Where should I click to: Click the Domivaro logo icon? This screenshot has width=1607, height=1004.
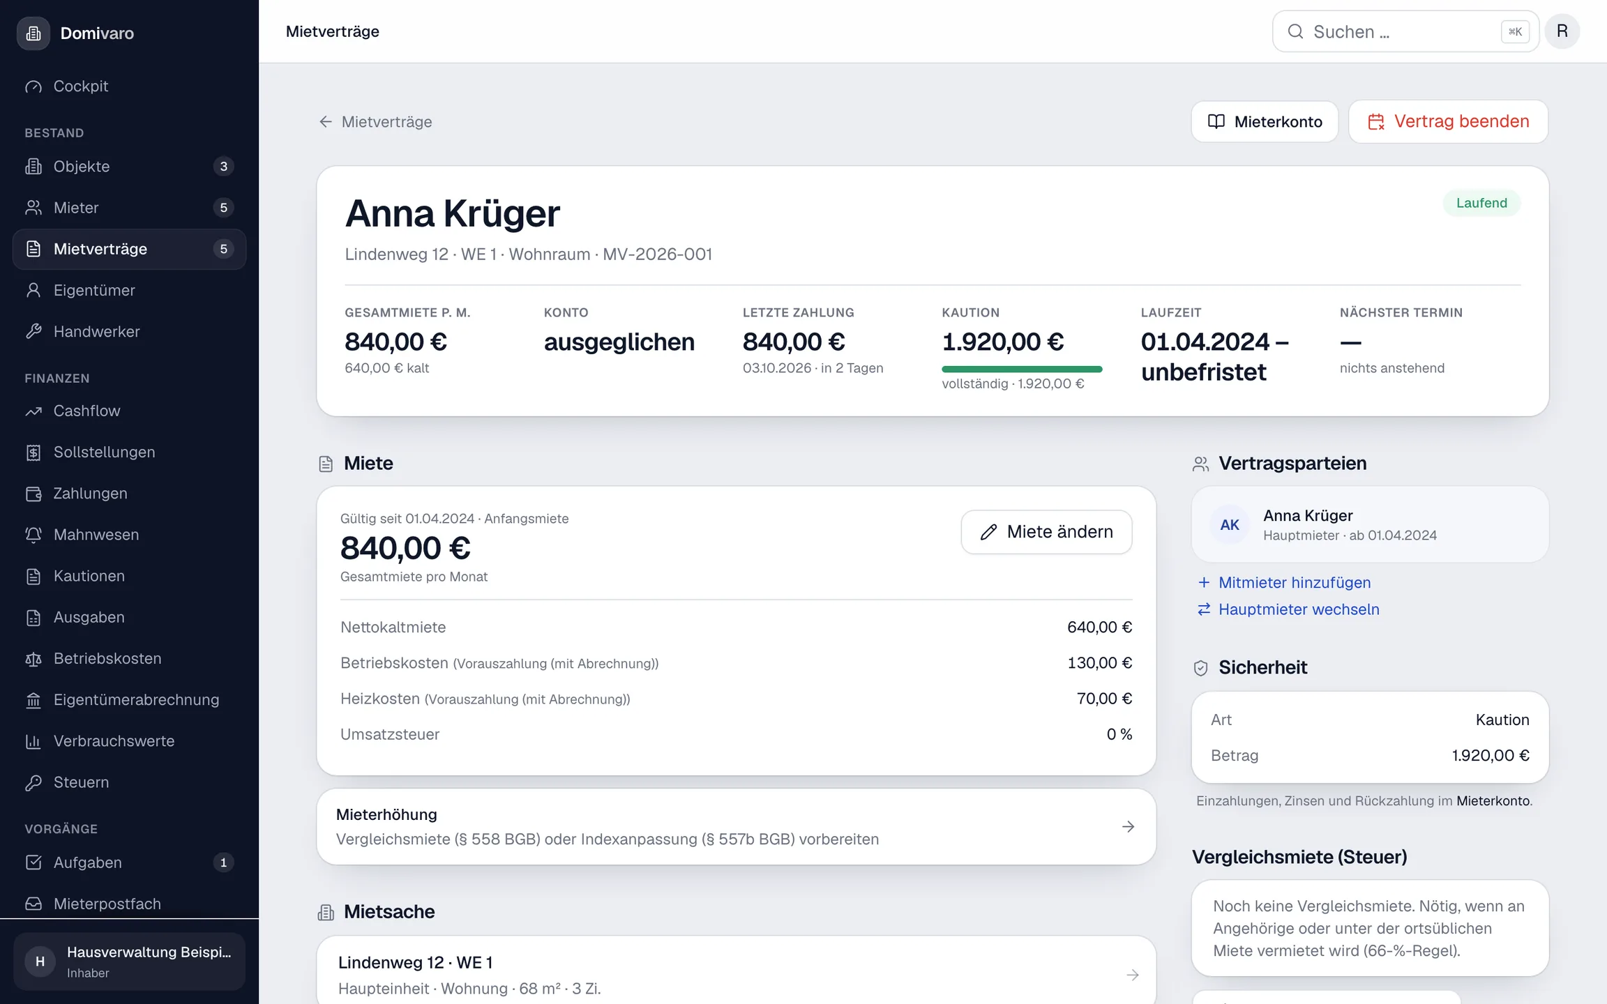(33, 33)
